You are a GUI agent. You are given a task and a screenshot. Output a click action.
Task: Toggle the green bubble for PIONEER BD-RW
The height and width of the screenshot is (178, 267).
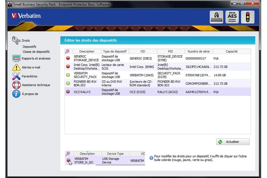click(x=68, y=83)
